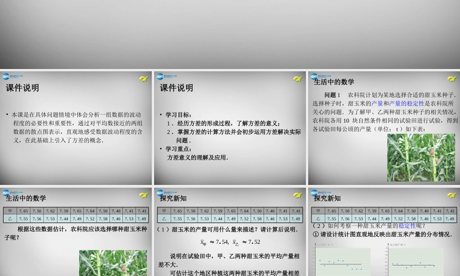Click the text 请设计统计图直观地反映出甜玉米产量
Screen dimensions: 460x276
pos(383,234)
